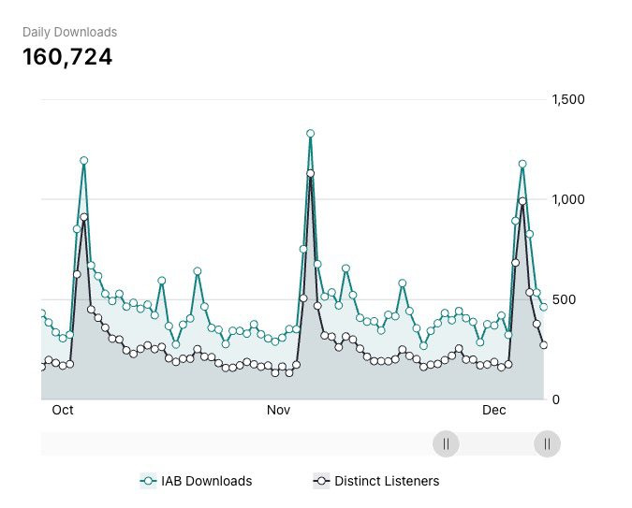Click the Daily Downloads chart title
The width and height of the screenshot is (632, 508).
[x=70, y=33]
